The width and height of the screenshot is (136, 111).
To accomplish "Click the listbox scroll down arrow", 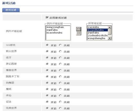I will tap(109, 38).
